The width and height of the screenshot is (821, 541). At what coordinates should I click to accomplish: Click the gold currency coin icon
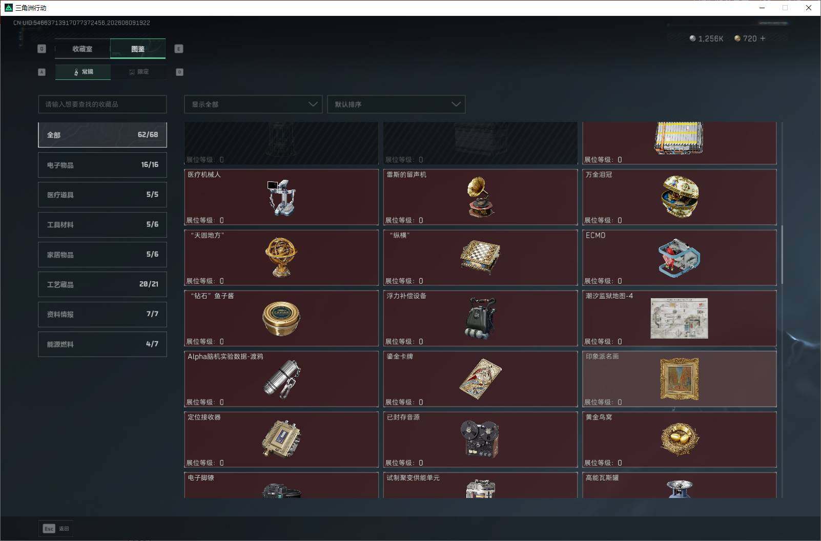(x=737, y=38)
